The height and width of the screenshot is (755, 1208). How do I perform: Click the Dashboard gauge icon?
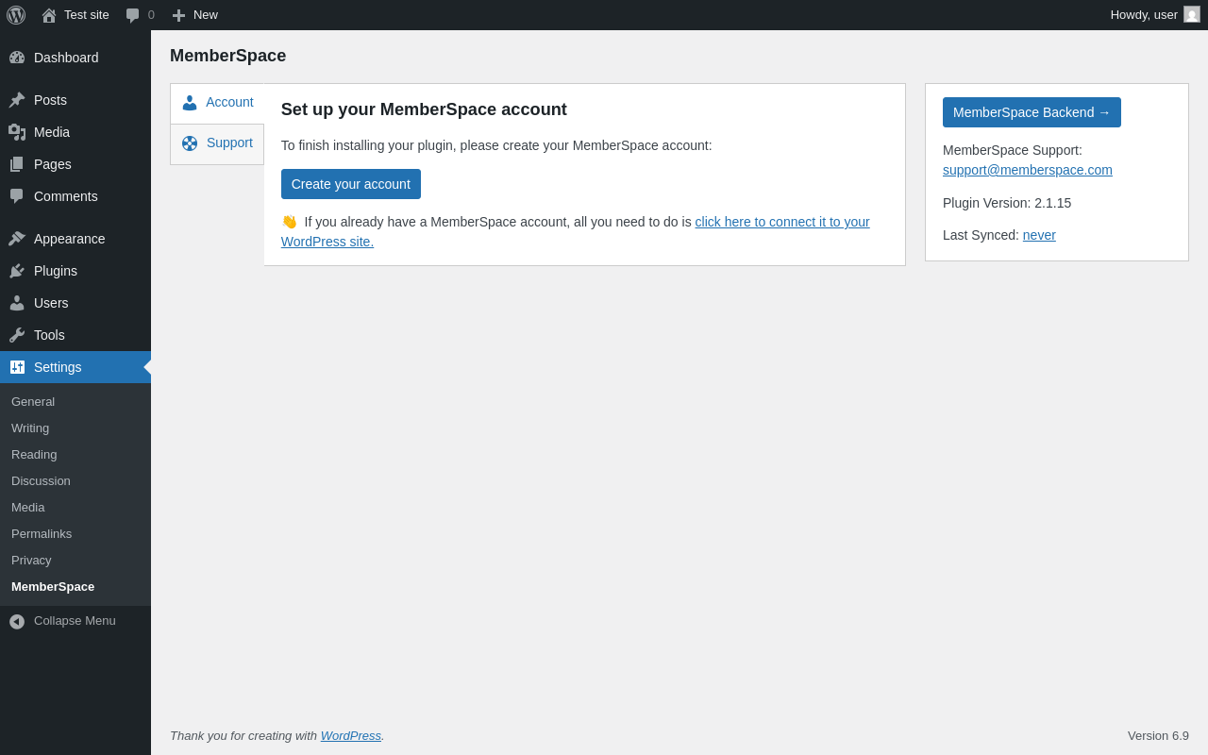coord(17,58)
